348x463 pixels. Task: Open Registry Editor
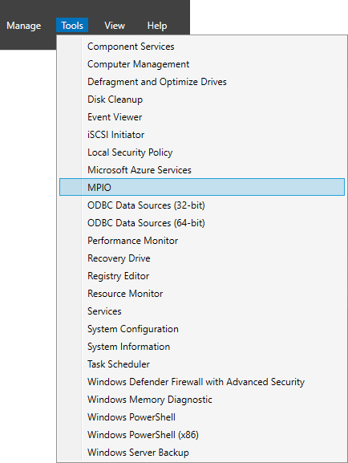tap(202, 276)
